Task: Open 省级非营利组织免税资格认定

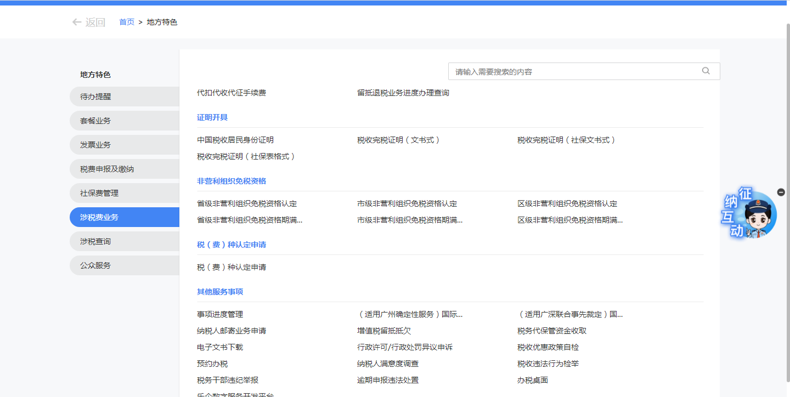Action: point(247,203)
